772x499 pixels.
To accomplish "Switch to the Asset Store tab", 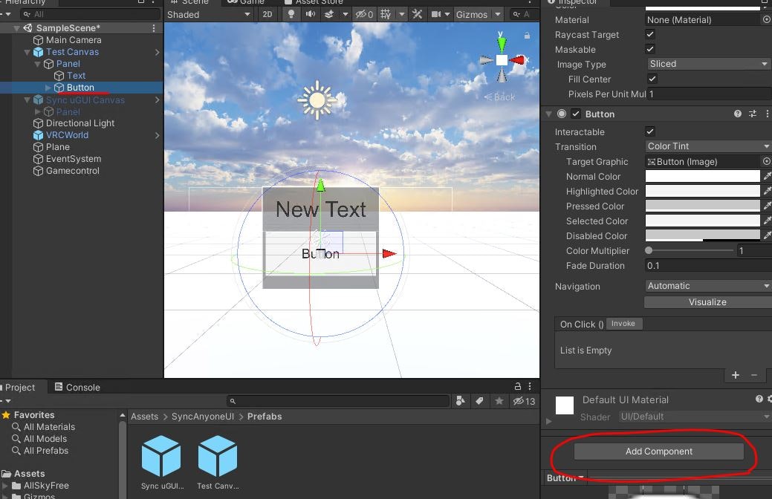I will [314, 2].
